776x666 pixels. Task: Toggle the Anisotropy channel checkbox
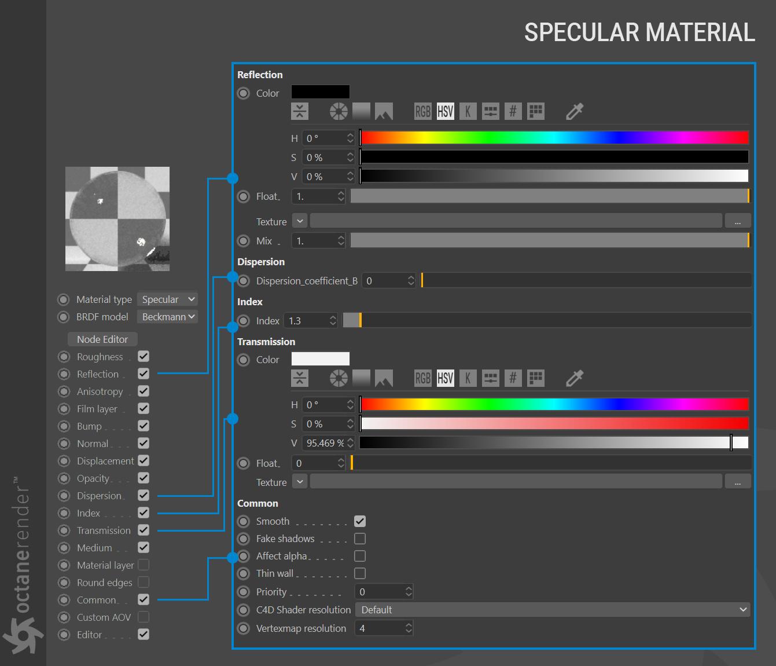(144, 391)
